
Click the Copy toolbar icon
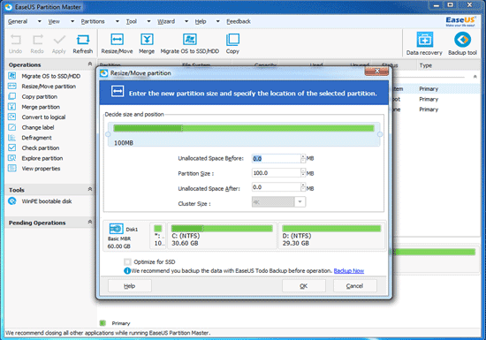tap(232, 40)
